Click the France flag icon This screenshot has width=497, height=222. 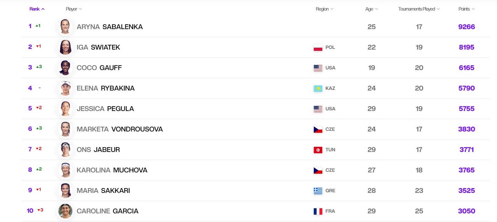point(318,211)
